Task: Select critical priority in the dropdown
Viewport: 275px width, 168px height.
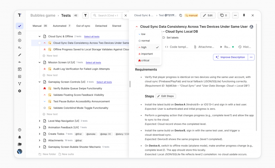Action: 148,60
